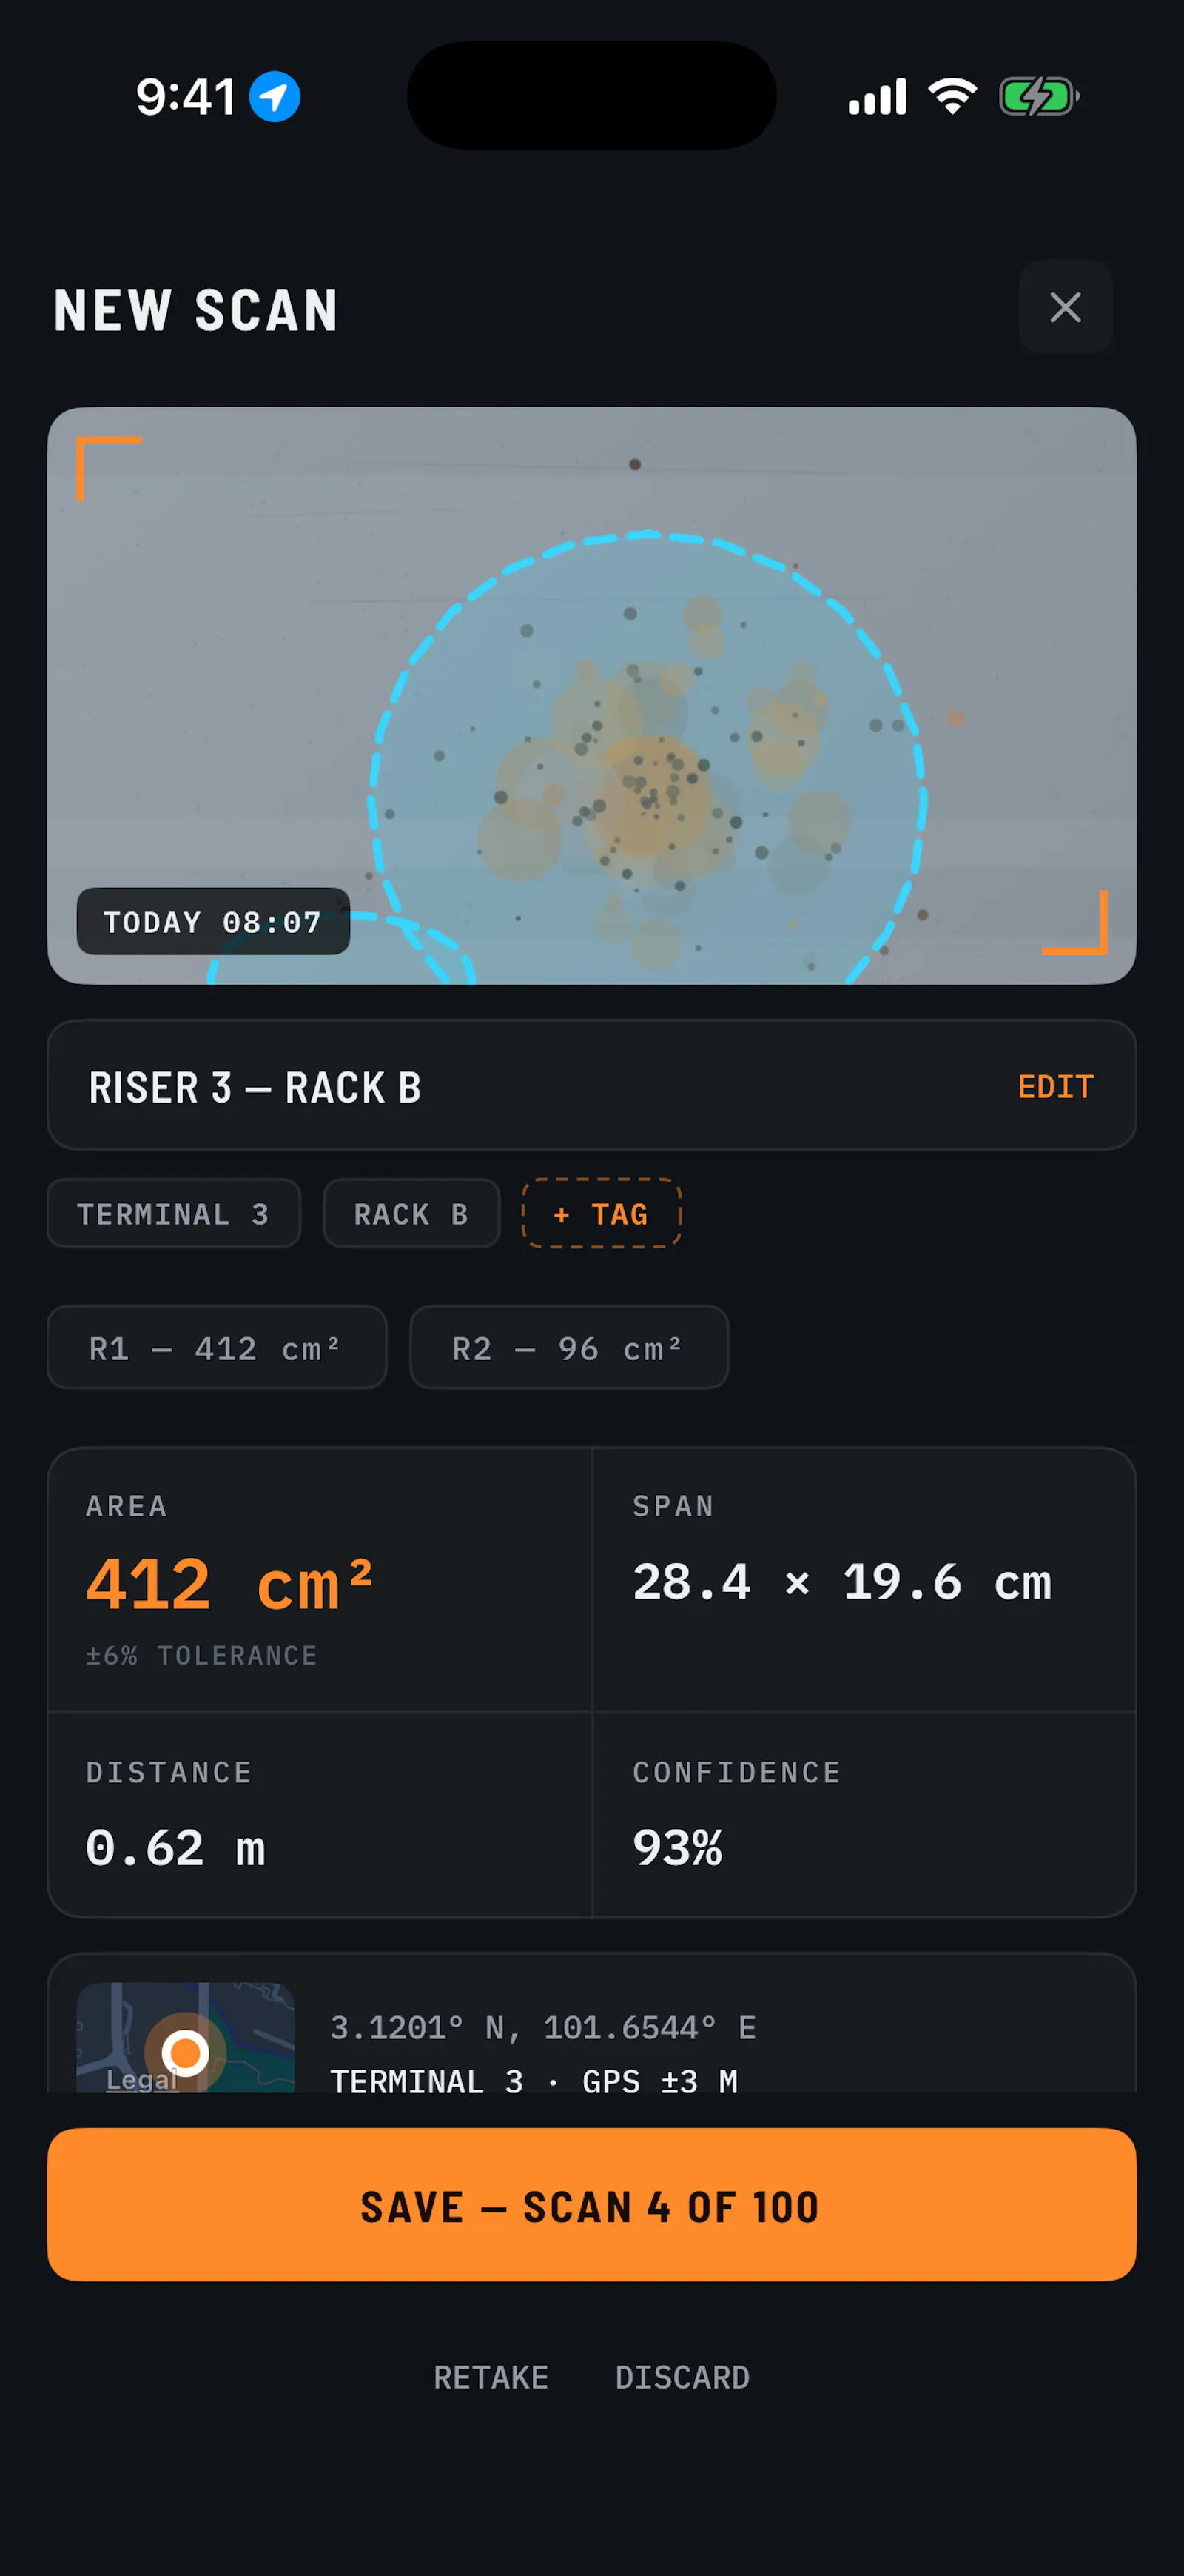1184x2576 pixels.
Task: Tap the location arrow status icon
Action: pyautogui.click(x=275, y=97)
